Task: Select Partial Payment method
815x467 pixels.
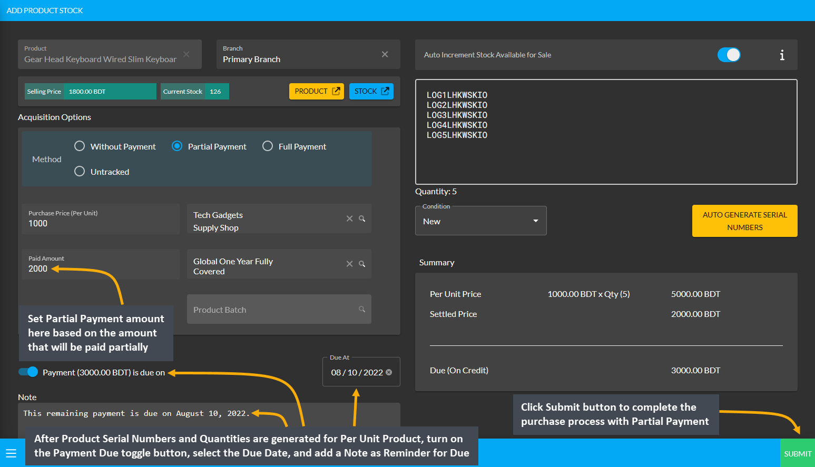Action: coord(177,146)
